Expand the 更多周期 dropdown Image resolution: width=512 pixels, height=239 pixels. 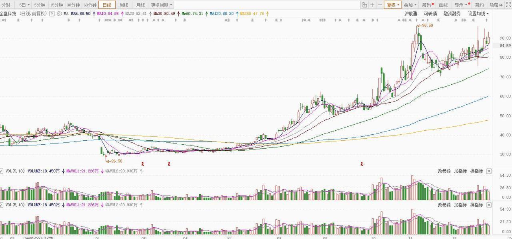click(x=162, y=5)
